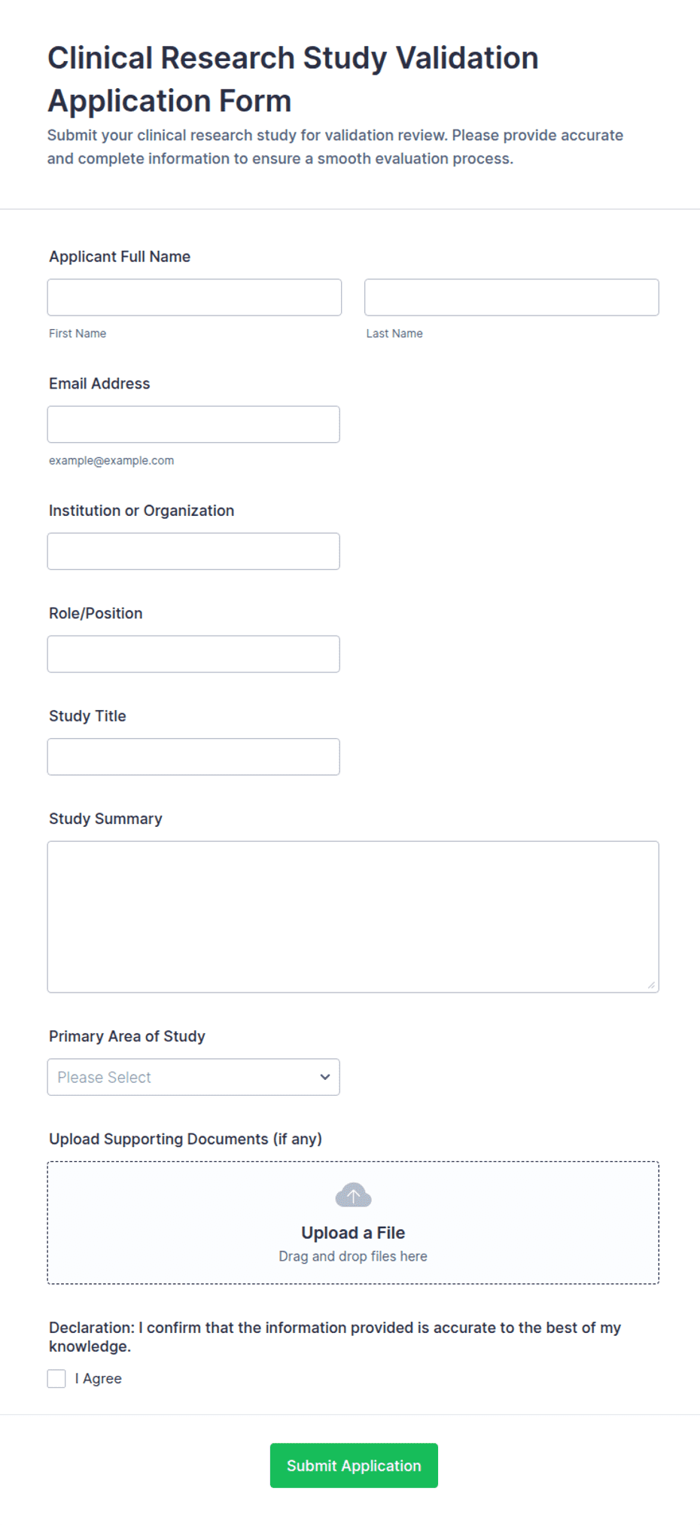The height and width of the screenshot is (1525, 700).
Task: Select the Institution or Organization field
Action: coord(193,551)
